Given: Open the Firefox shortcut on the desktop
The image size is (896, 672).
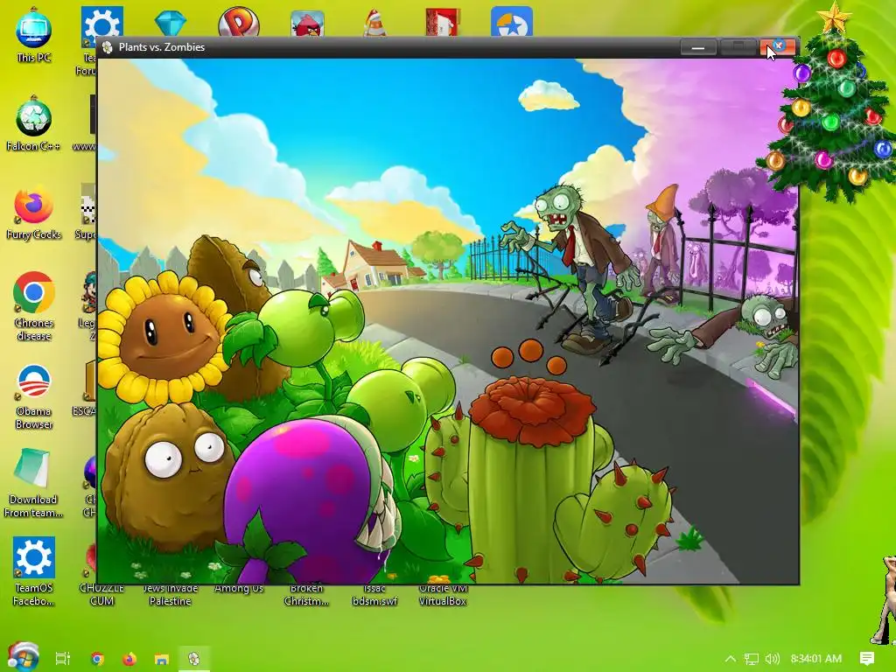Looking at the screenshot, I should coord(34,212).
